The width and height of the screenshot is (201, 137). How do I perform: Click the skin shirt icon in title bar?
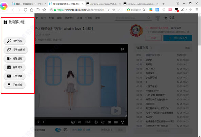tap(178, 3)
